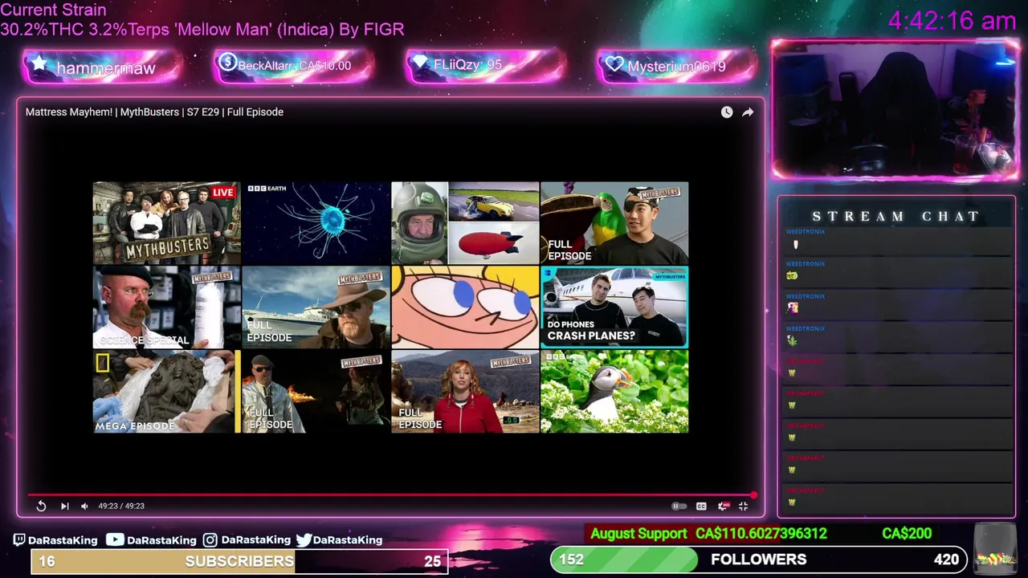Exit full screen mode
The image size is (1028, 578).
pos(743,506)
